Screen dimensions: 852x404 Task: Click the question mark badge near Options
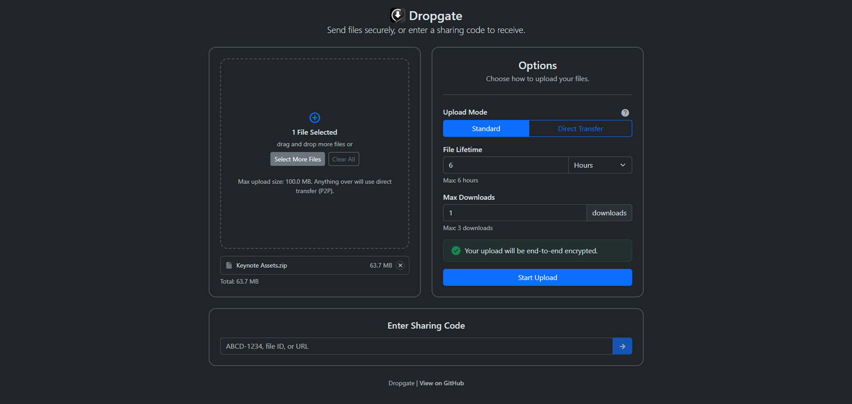(x=625, y=112)
